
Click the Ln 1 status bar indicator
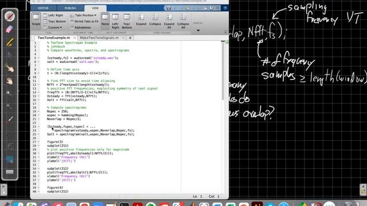coord(197,196)
